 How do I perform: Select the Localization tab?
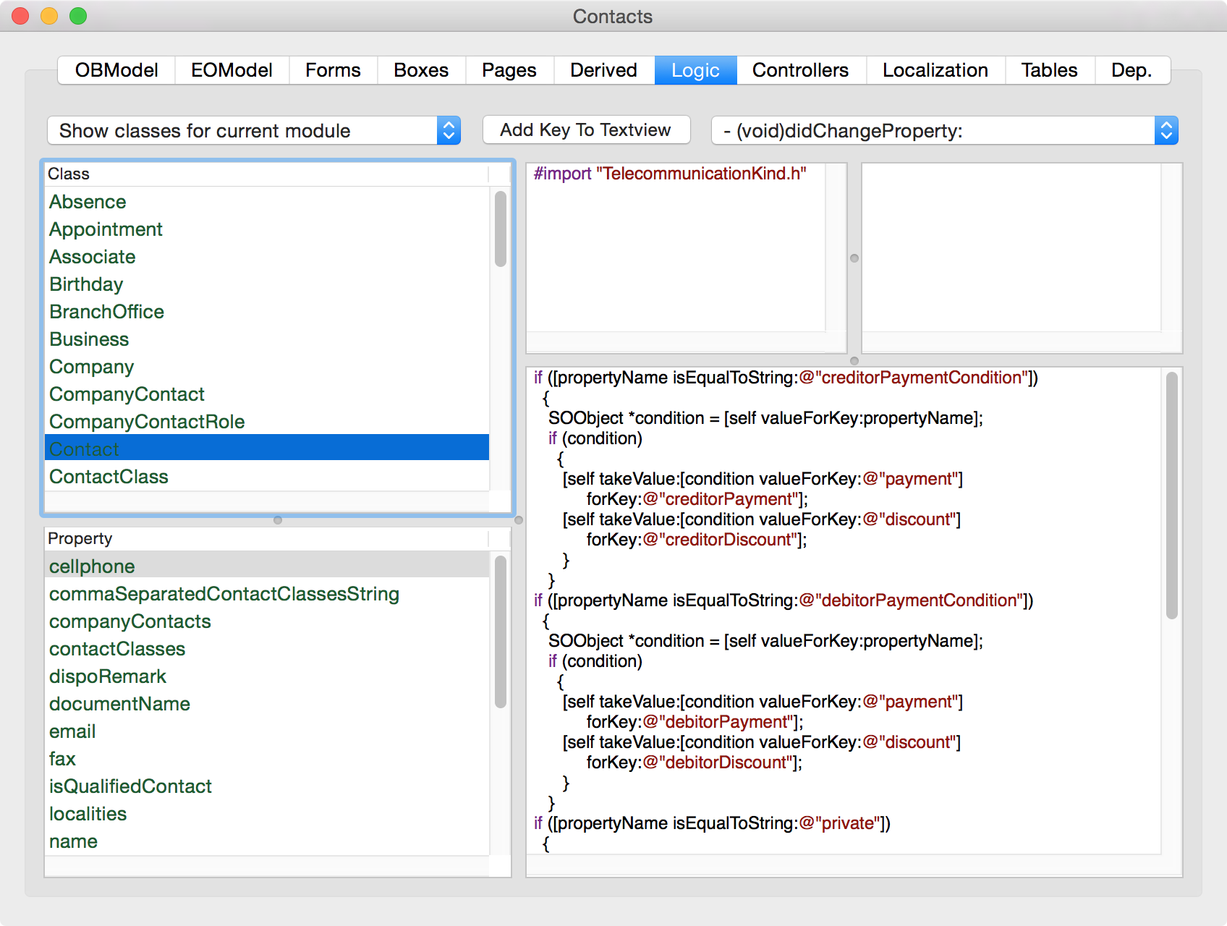tap(935, 70)
